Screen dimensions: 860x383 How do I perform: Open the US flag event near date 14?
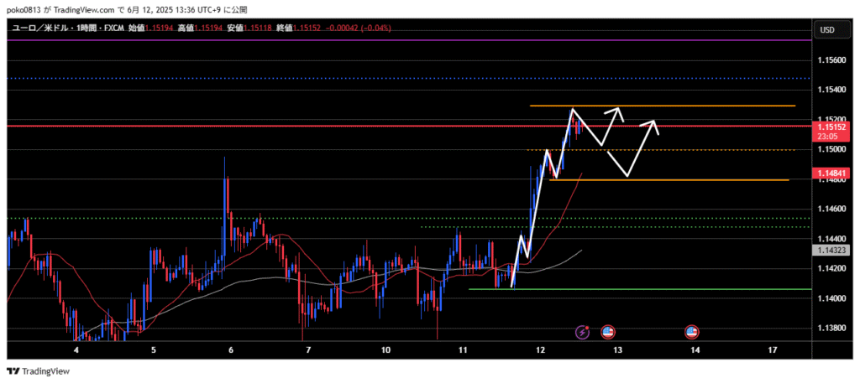click(x=692, y=333)
